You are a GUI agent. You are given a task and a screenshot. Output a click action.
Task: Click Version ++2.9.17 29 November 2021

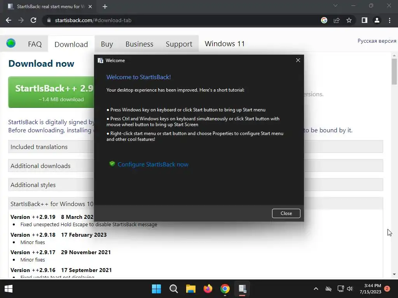point(60,252)
